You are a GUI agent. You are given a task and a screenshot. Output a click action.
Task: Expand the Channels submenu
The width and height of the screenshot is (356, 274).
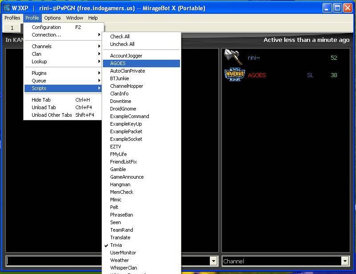pyautogui.click(x=63, y=46)
